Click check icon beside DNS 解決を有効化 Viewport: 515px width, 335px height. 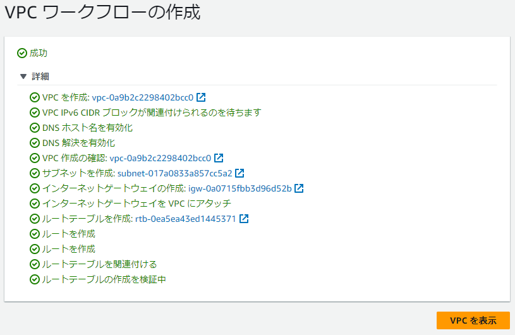[35, 143]
